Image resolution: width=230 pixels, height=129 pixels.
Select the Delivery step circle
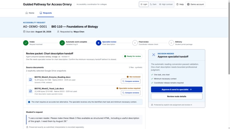[171, 43]
